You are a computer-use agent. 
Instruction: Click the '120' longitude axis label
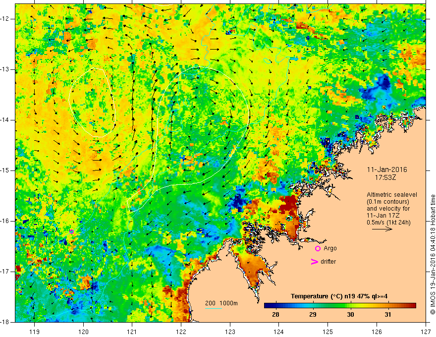83,332
